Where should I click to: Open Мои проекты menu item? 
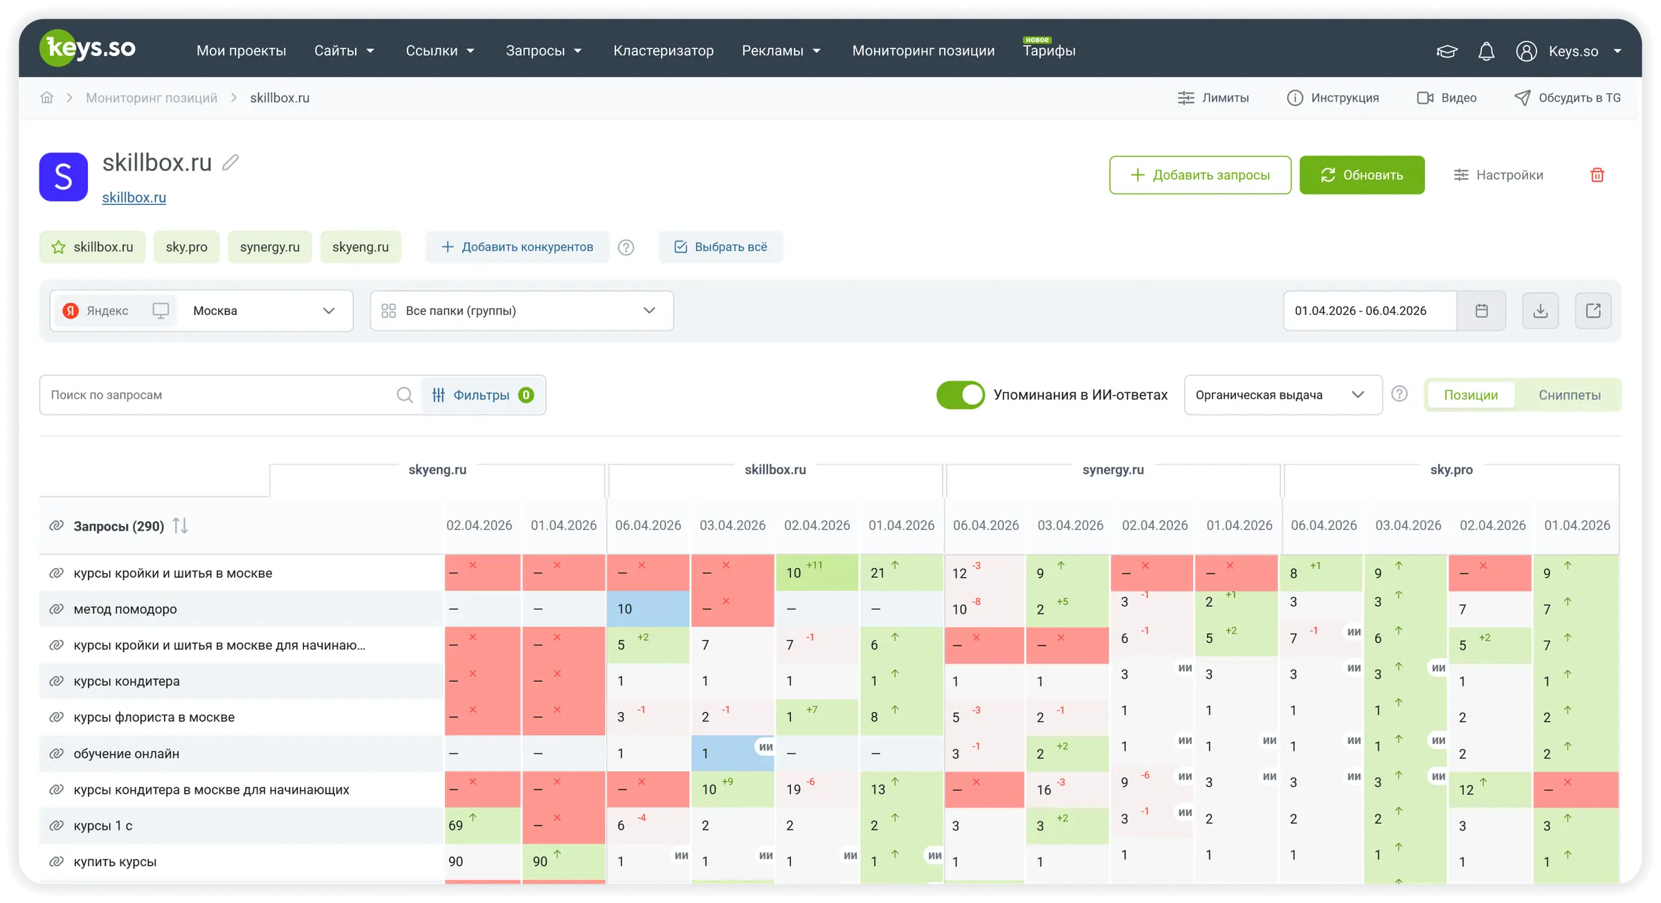point(241,51)
